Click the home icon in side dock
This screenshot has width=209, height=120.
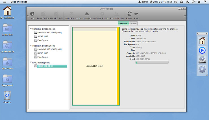point(202,41)
